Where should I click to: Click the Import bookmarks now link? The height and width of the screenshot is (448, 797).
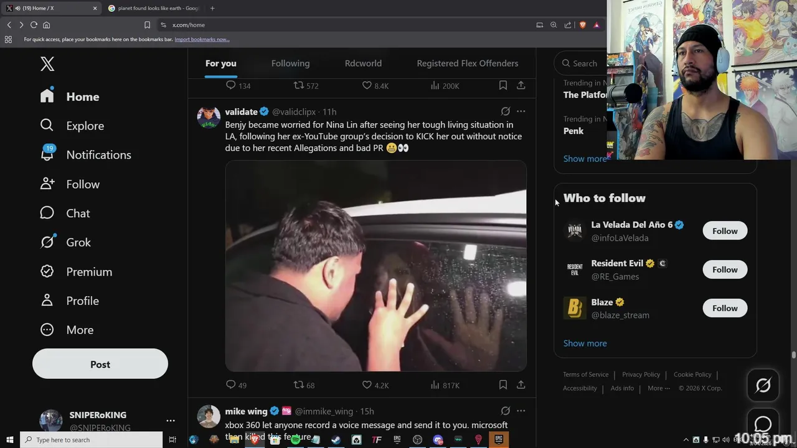point(202,39)
